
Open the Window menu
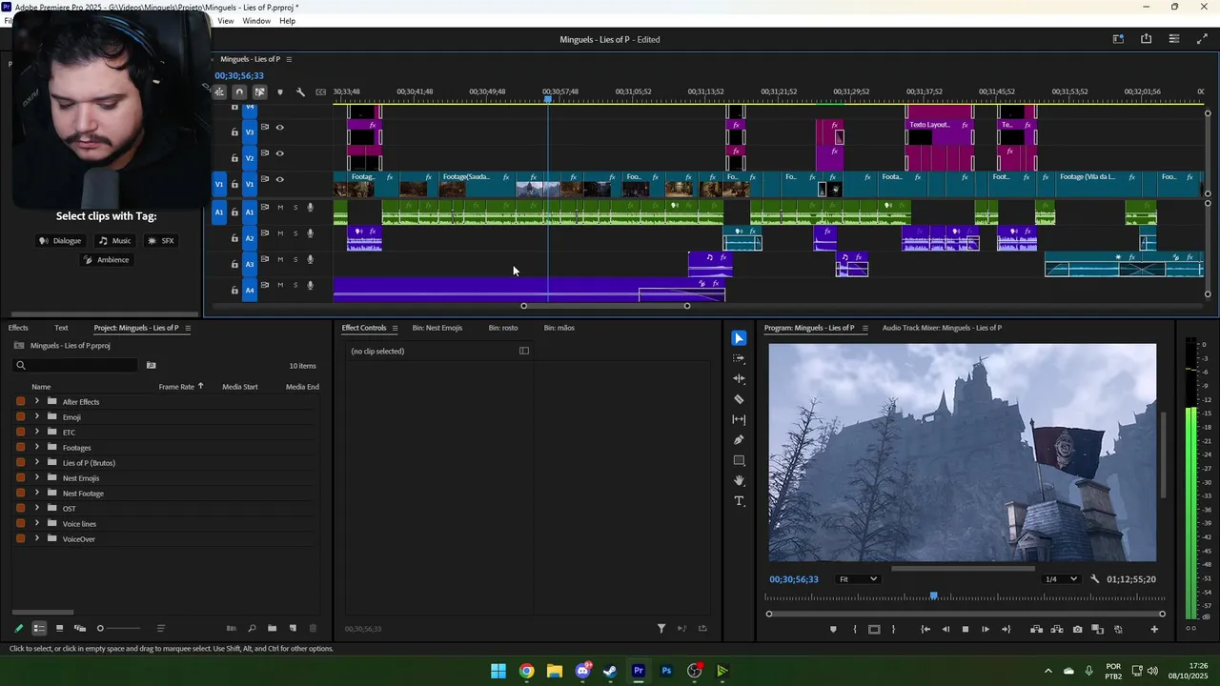[x=256, y=21]
